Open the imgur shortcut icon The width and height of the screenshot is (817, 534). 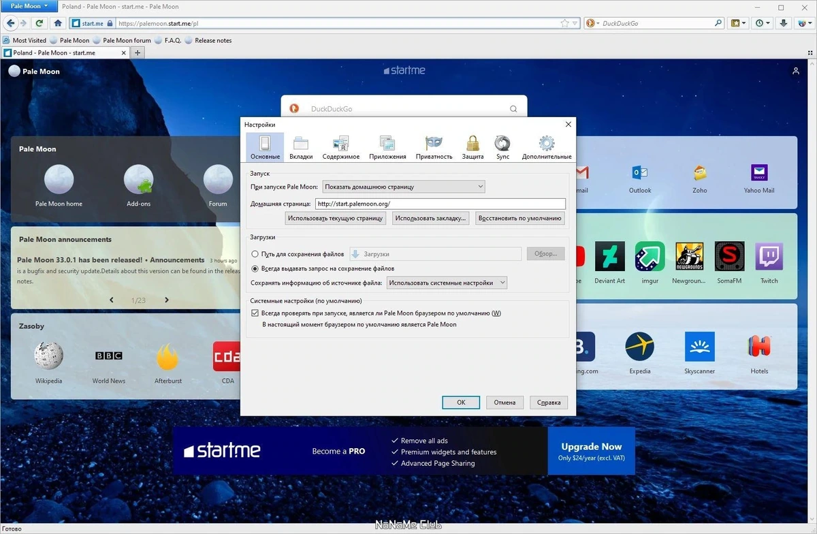[650, 256]
